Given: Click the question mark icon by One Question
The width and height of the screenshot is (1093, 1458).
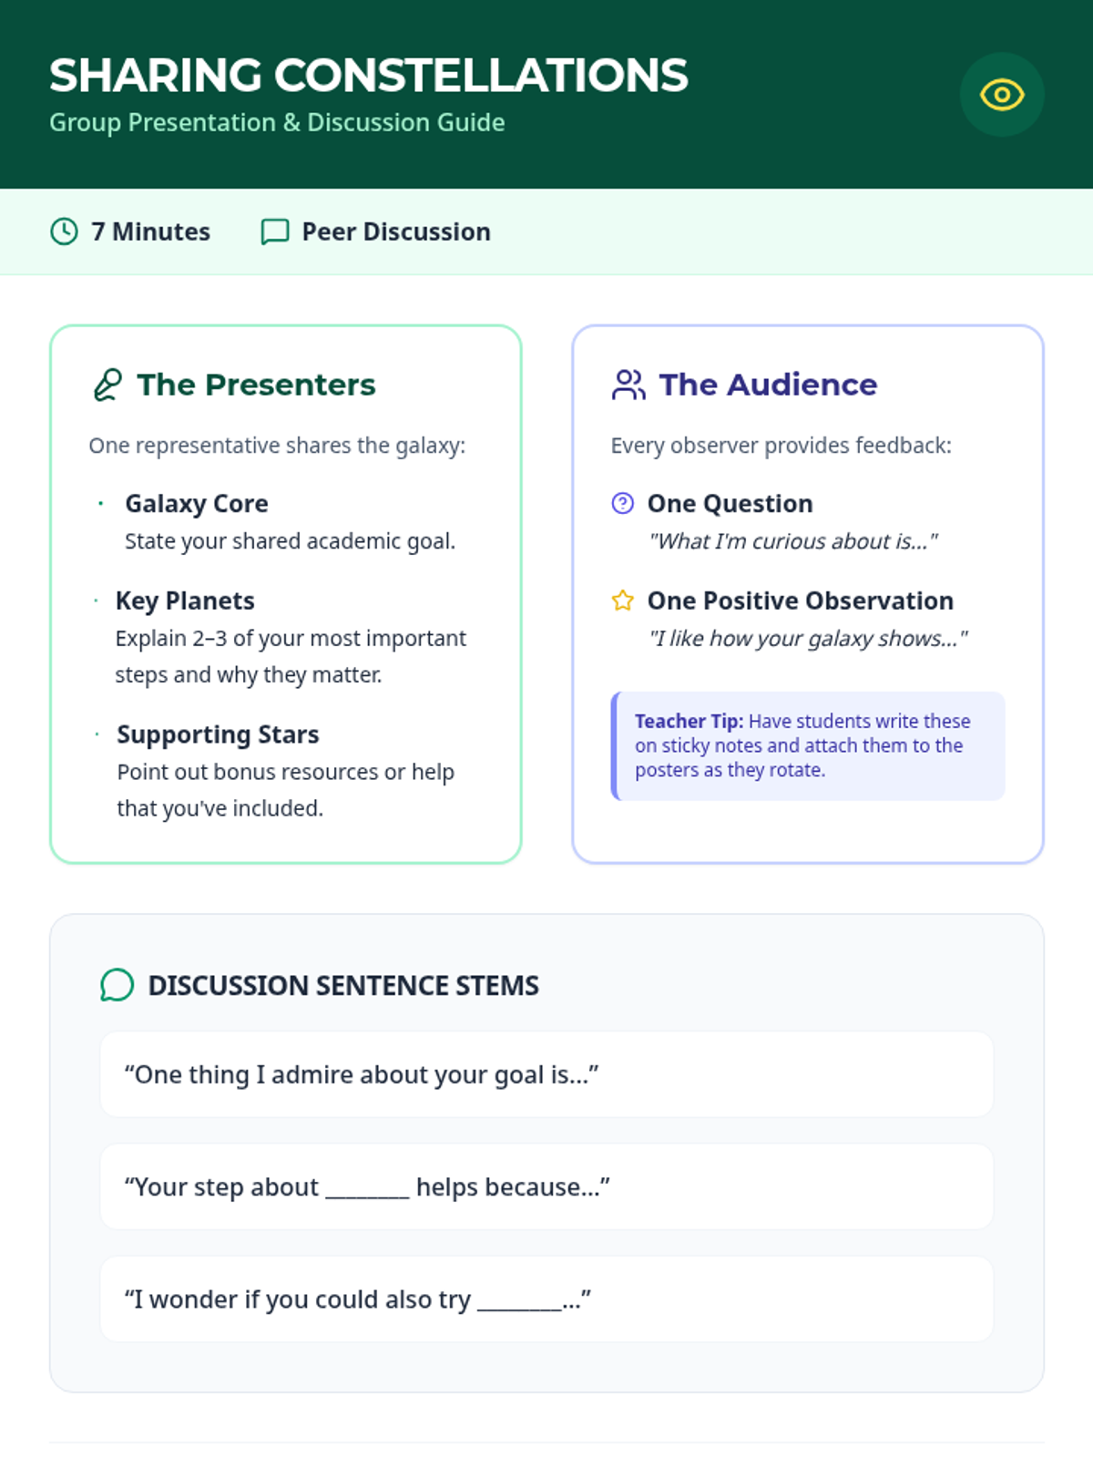Looking at the screenshot, I should point(623,503).
